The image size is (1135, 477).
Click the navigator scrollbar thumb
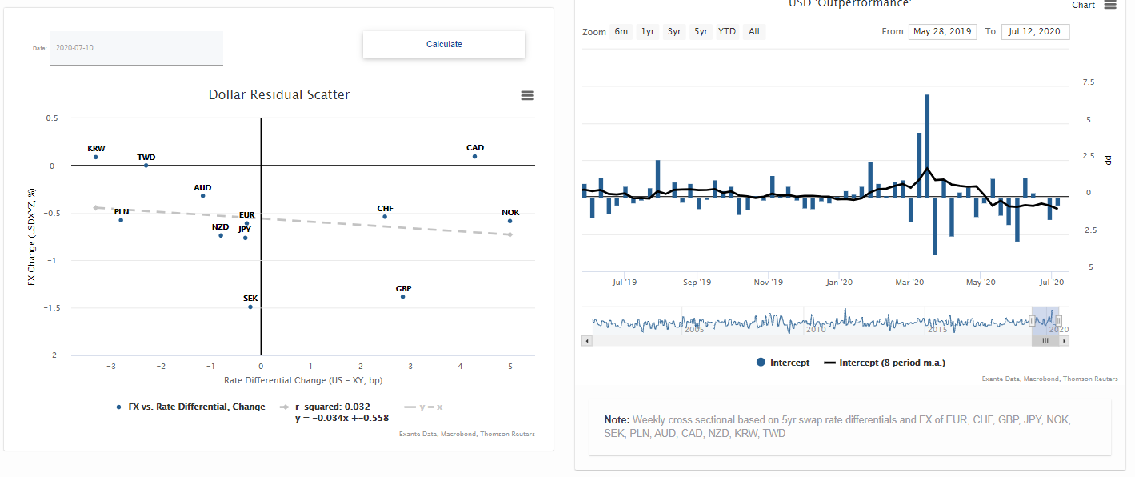pyautogui.click(x=1045, y=341)
